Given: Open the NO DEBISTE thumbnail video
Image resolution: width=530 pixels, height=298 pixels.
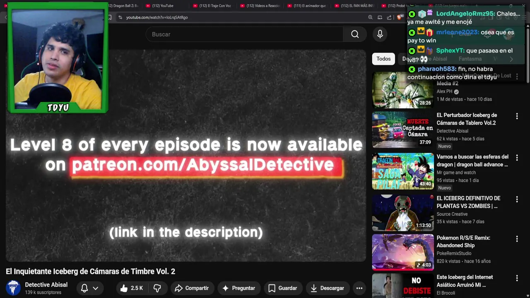Looking at the screenshot, I should pyautogui.click(x=403, y=286).
